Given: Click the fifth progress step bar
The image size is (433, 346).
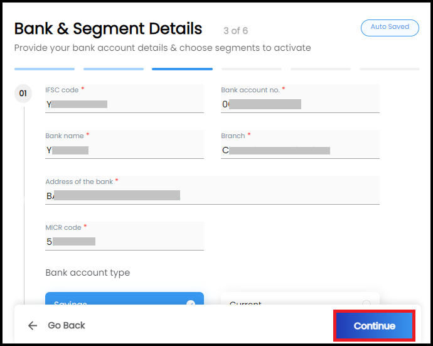Looking at the screenshot, I should (x=321, y=69).
